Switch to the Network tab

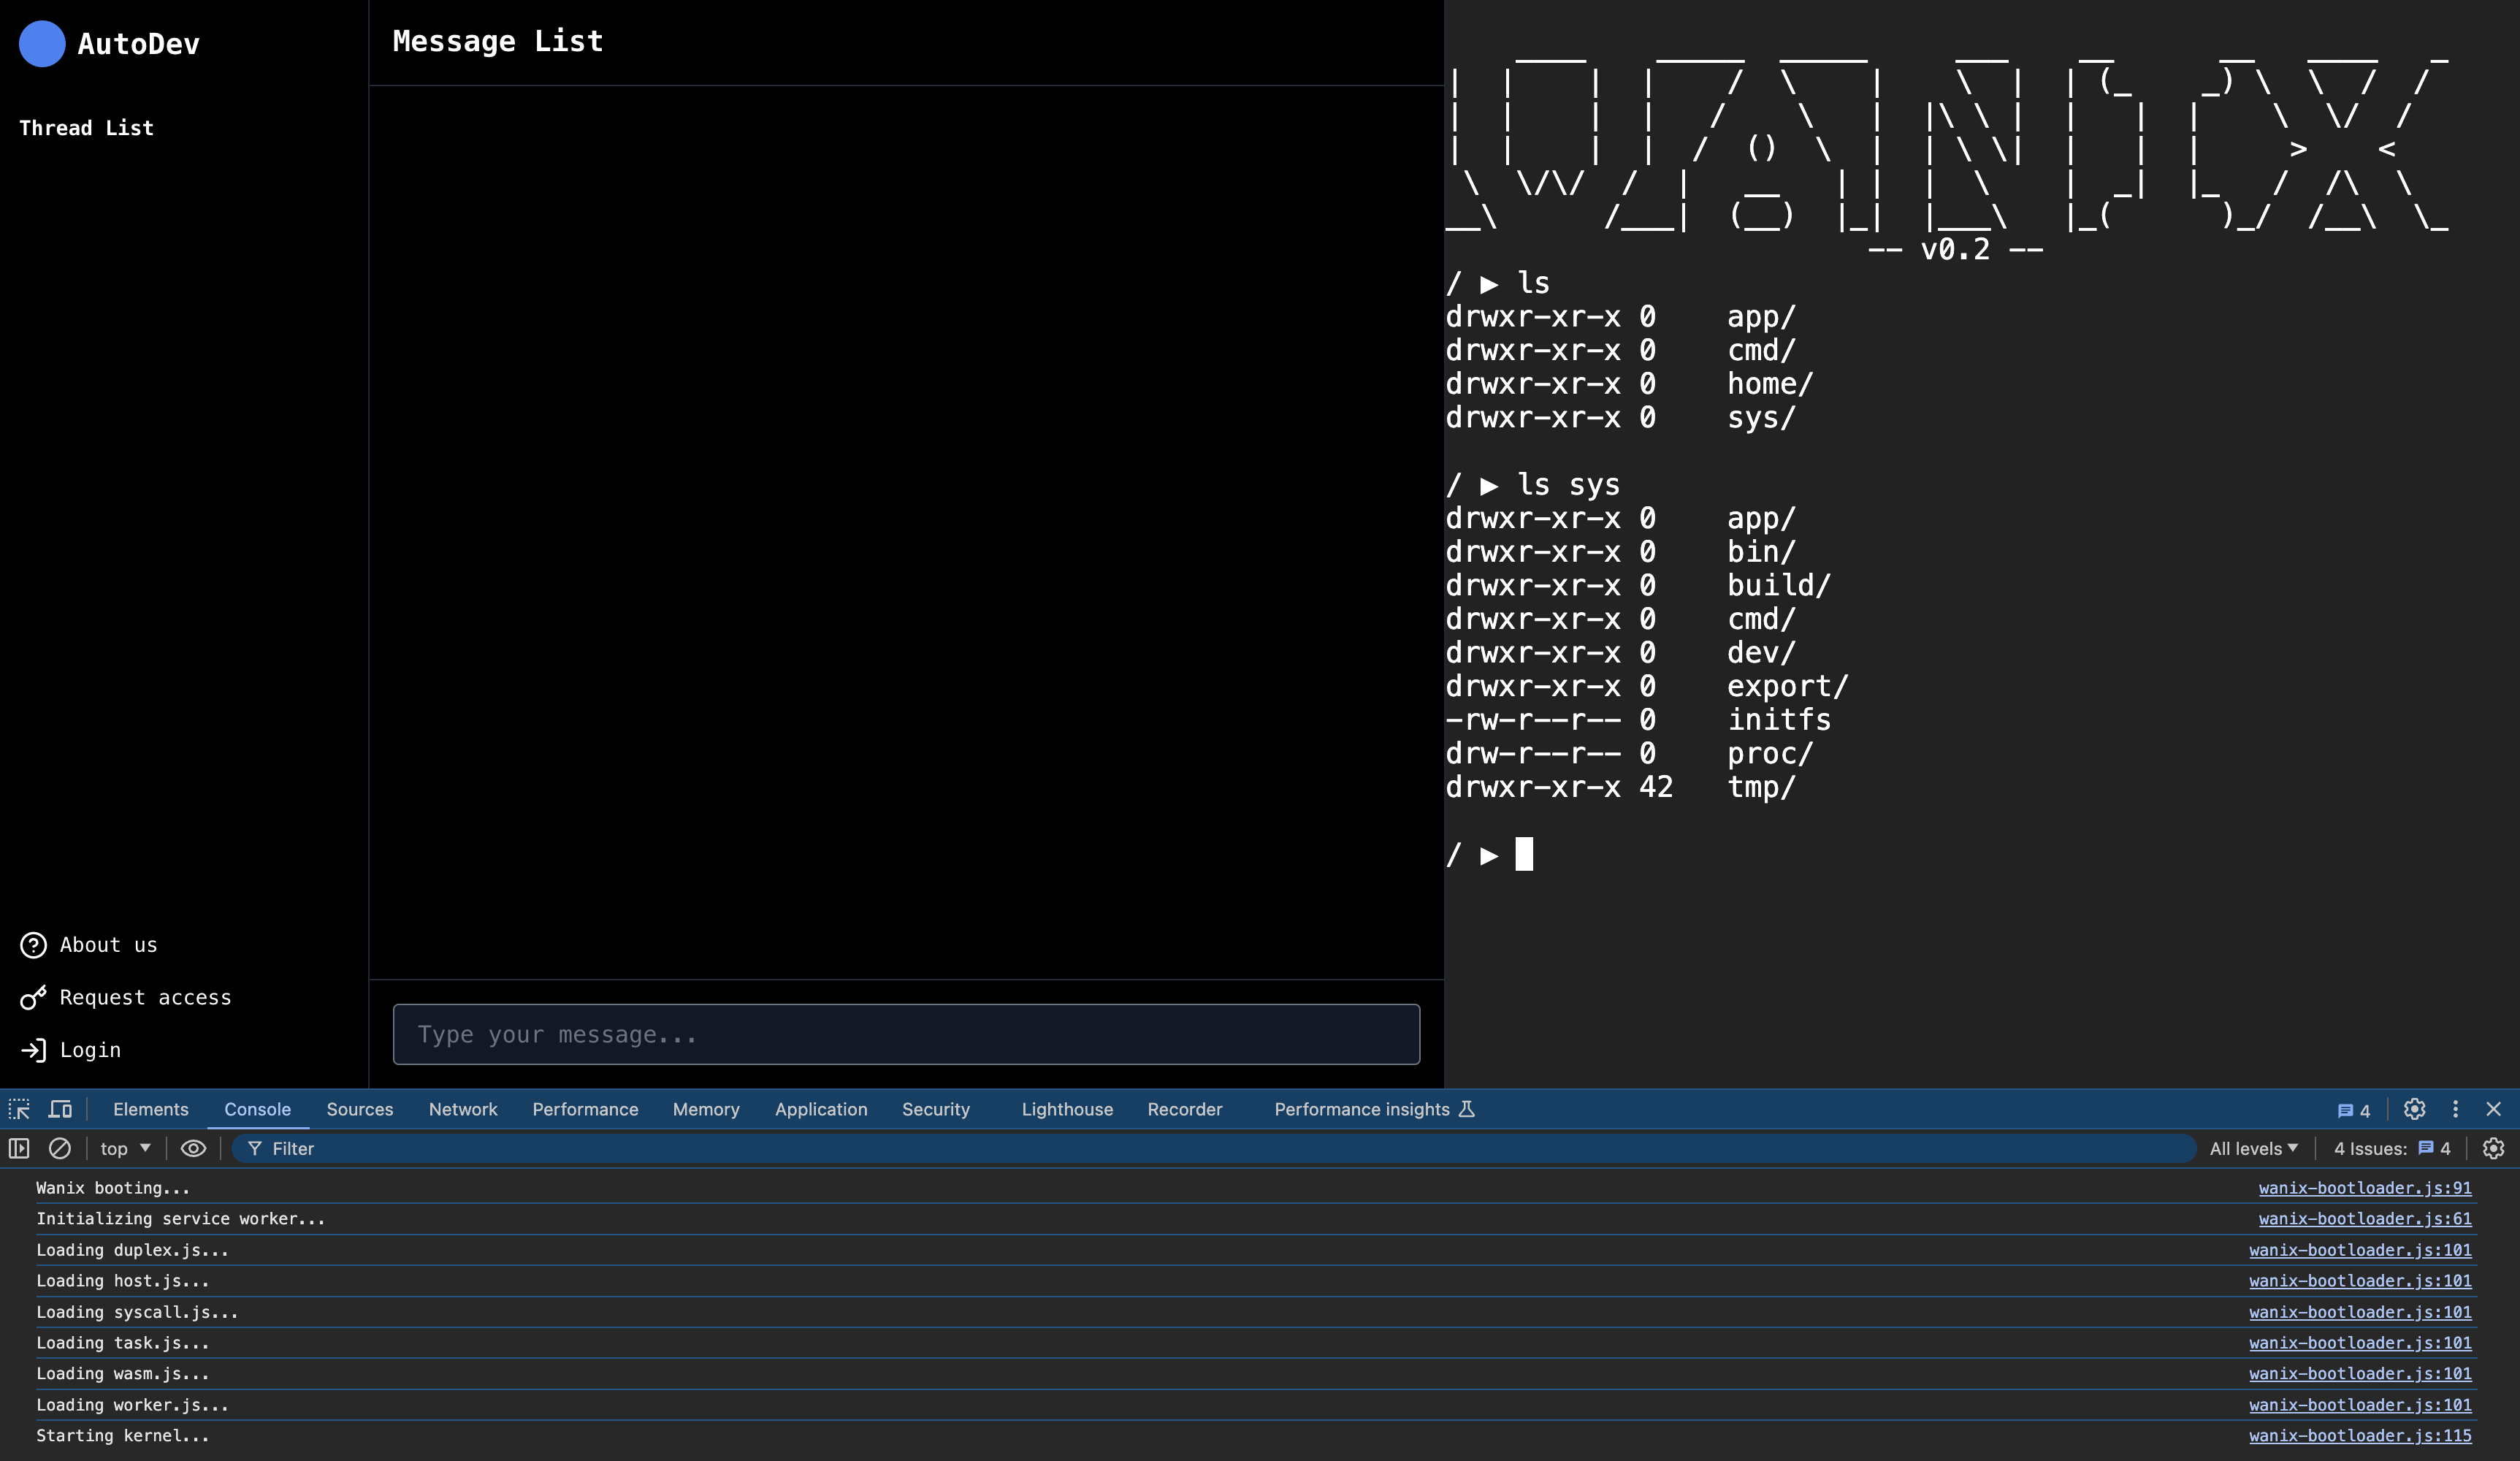coord(463,1109)
